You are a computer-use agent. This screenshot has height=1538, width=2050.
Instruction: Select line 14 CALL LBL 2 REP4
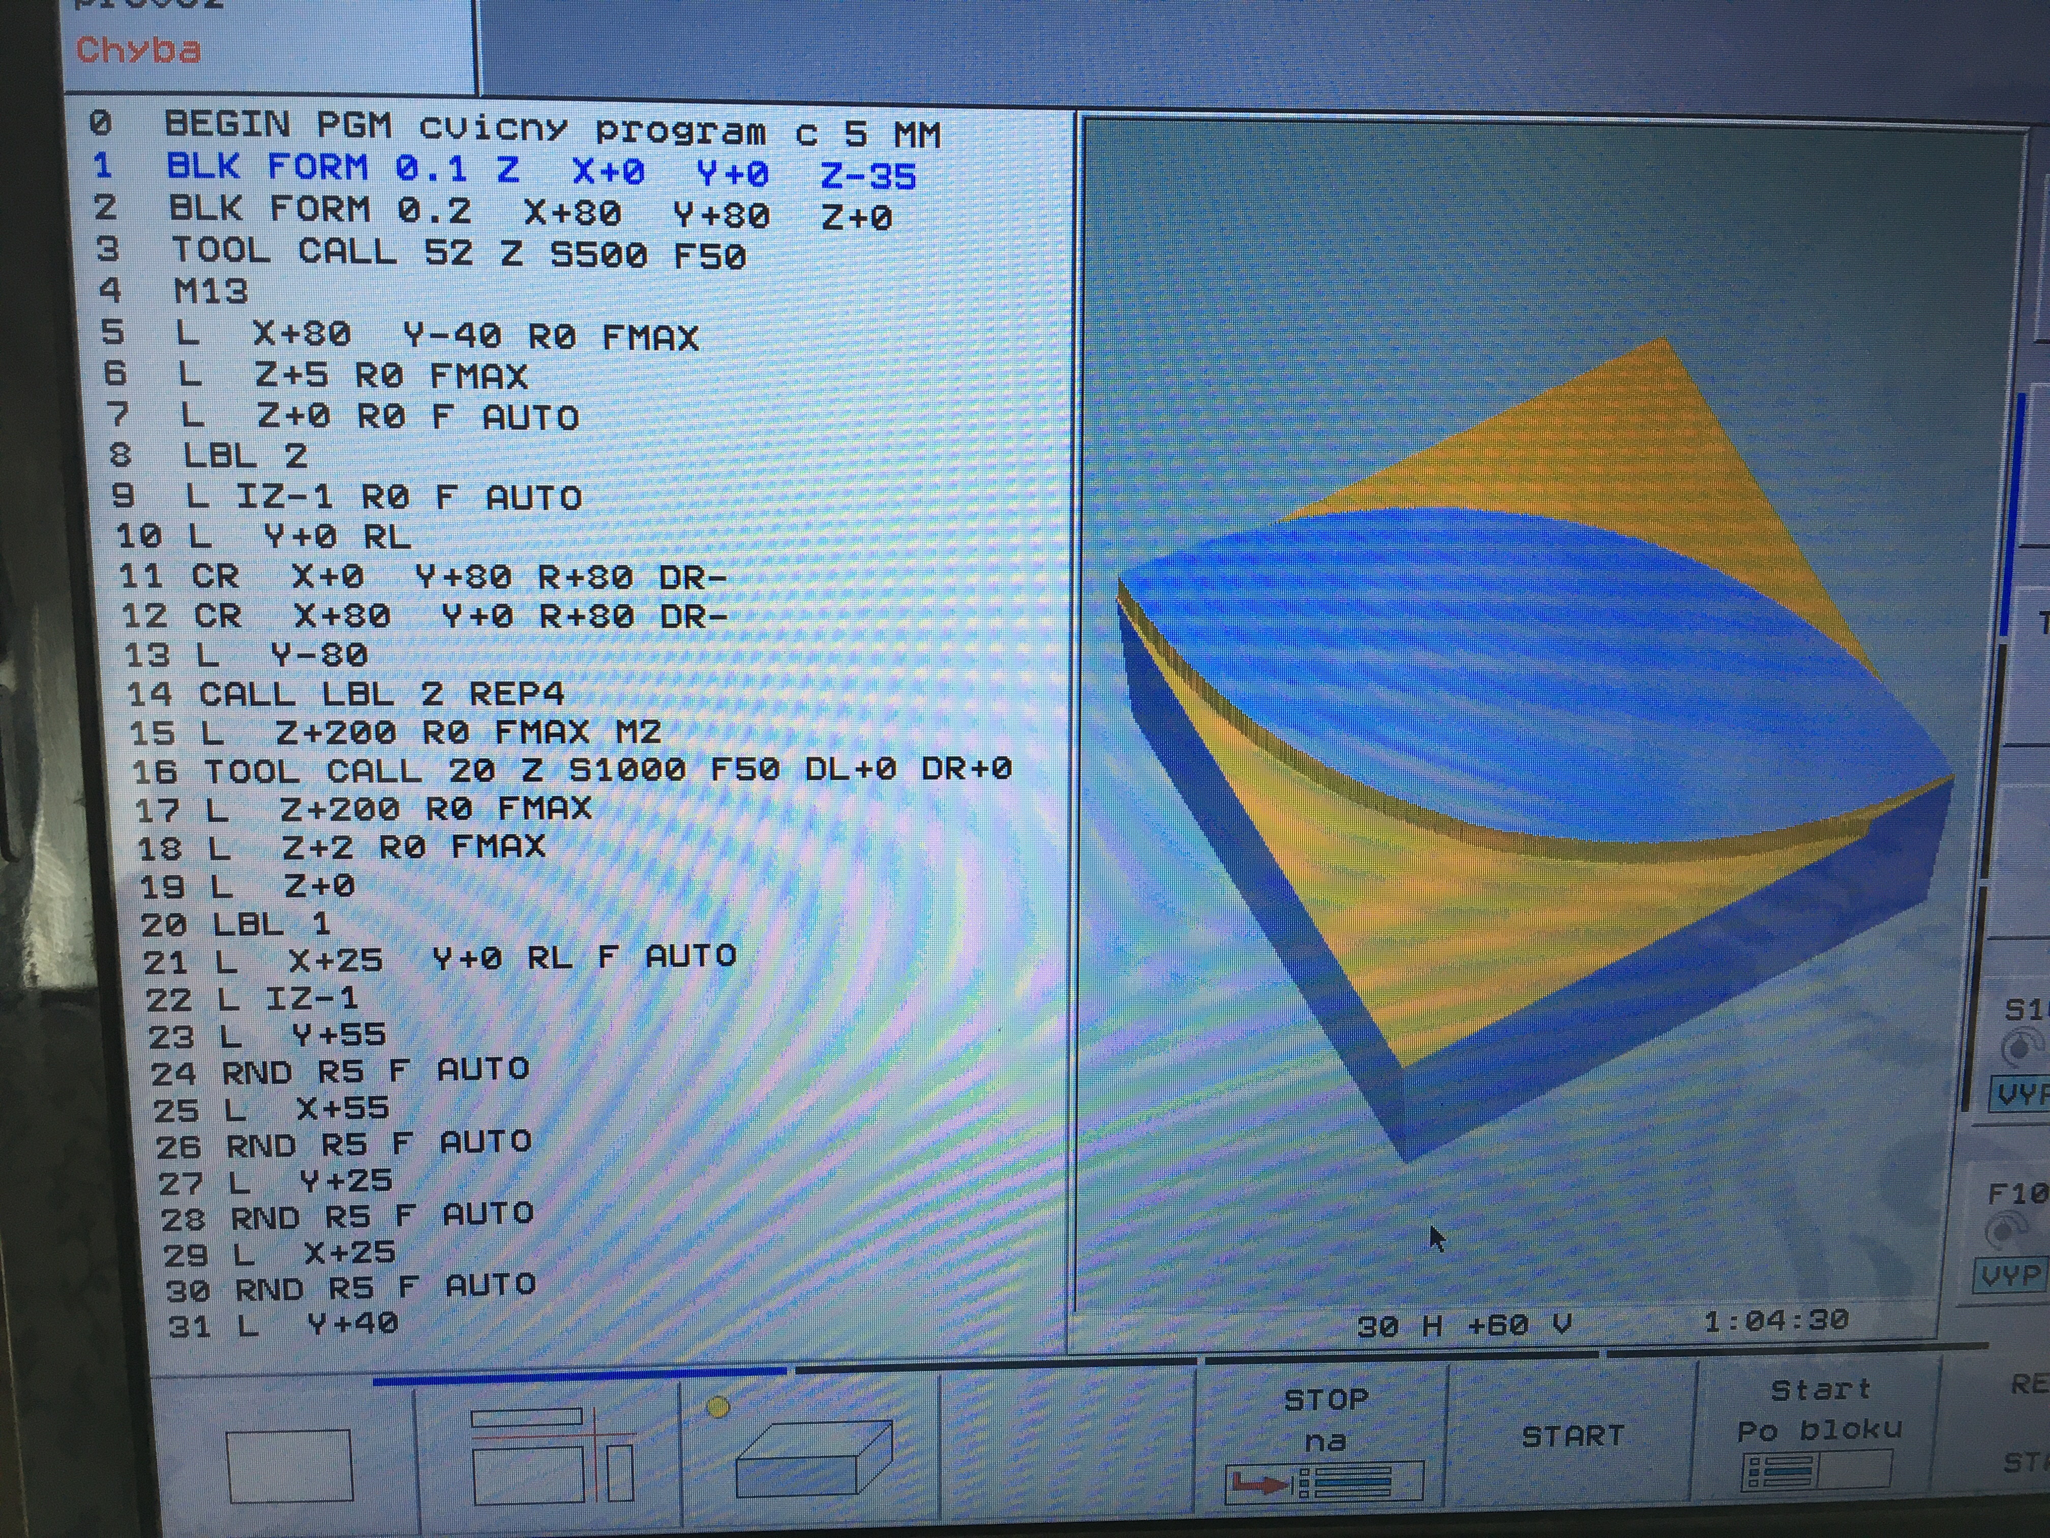[x=345, y=693]
